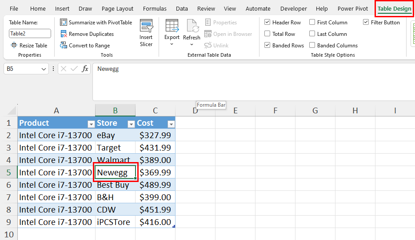Click Convert to Range
This screenshot has width=415, height=240.
(85, 45)
